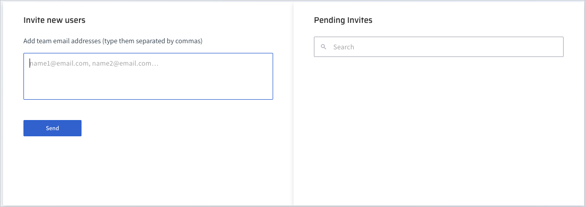The width and height of the screenshot is (585, 207).
Task: Click the name1@email.com placeholder text
Action: (x=59, y=64)
